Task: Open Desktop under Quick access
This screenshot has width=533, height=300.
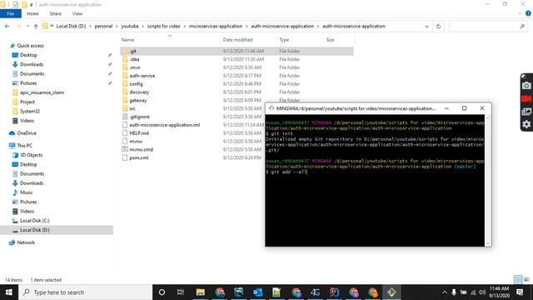Action: 28,55
